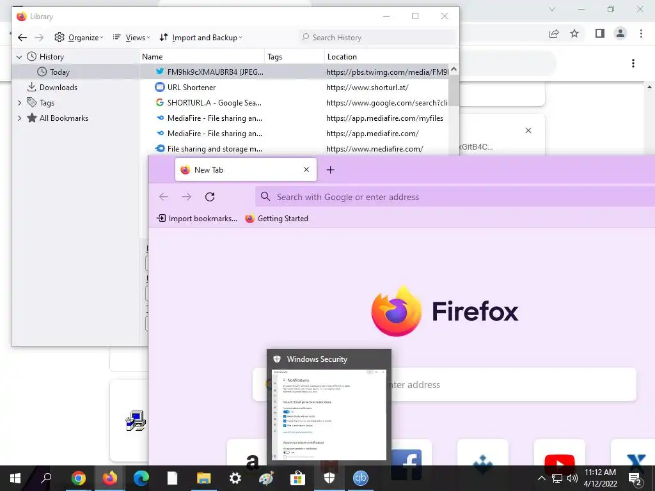Open the notification center icon
Viewport: 655px width, 491px height.
pyautogui.click(x=635, y=479)
